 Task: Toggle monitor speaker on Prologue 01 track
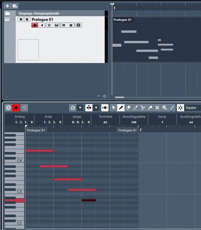coord(42,25)
